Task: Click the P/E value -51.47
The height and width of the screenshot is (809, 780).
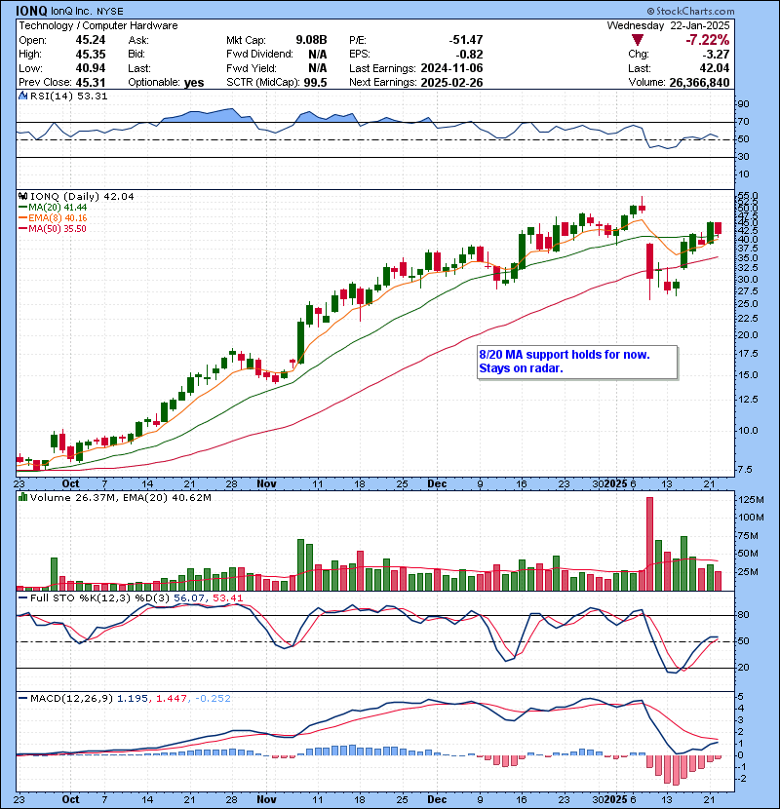Action: [x=466, y=40]
